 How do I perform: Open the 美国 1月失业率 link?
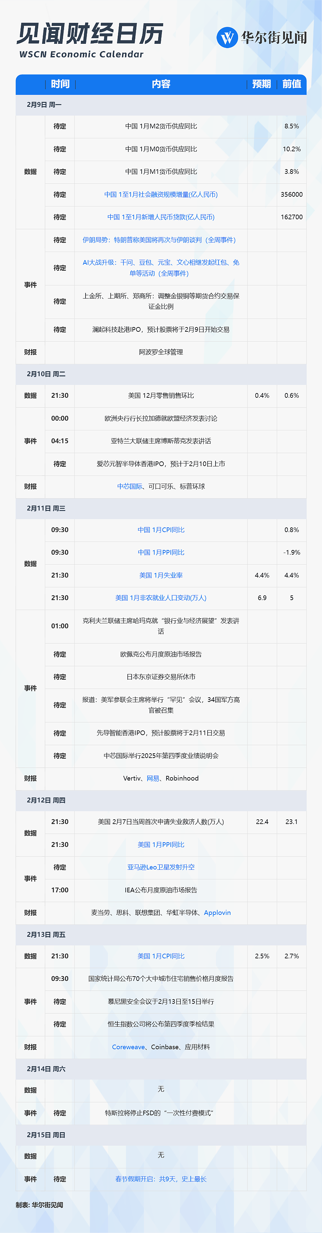(161, 575)
